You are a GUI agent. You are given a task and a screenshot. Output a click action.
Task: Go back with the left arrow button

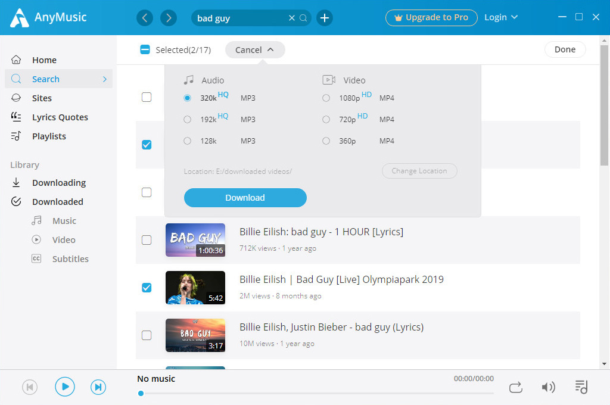(x=145, y=18)
